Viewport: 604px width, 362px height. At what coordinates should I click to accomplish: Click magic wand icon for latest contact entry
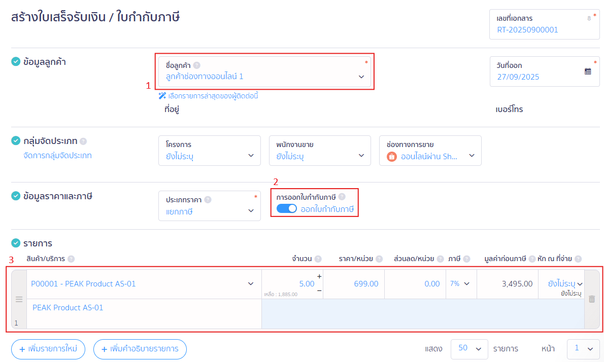pyautogui.click(x=162, y=96)
